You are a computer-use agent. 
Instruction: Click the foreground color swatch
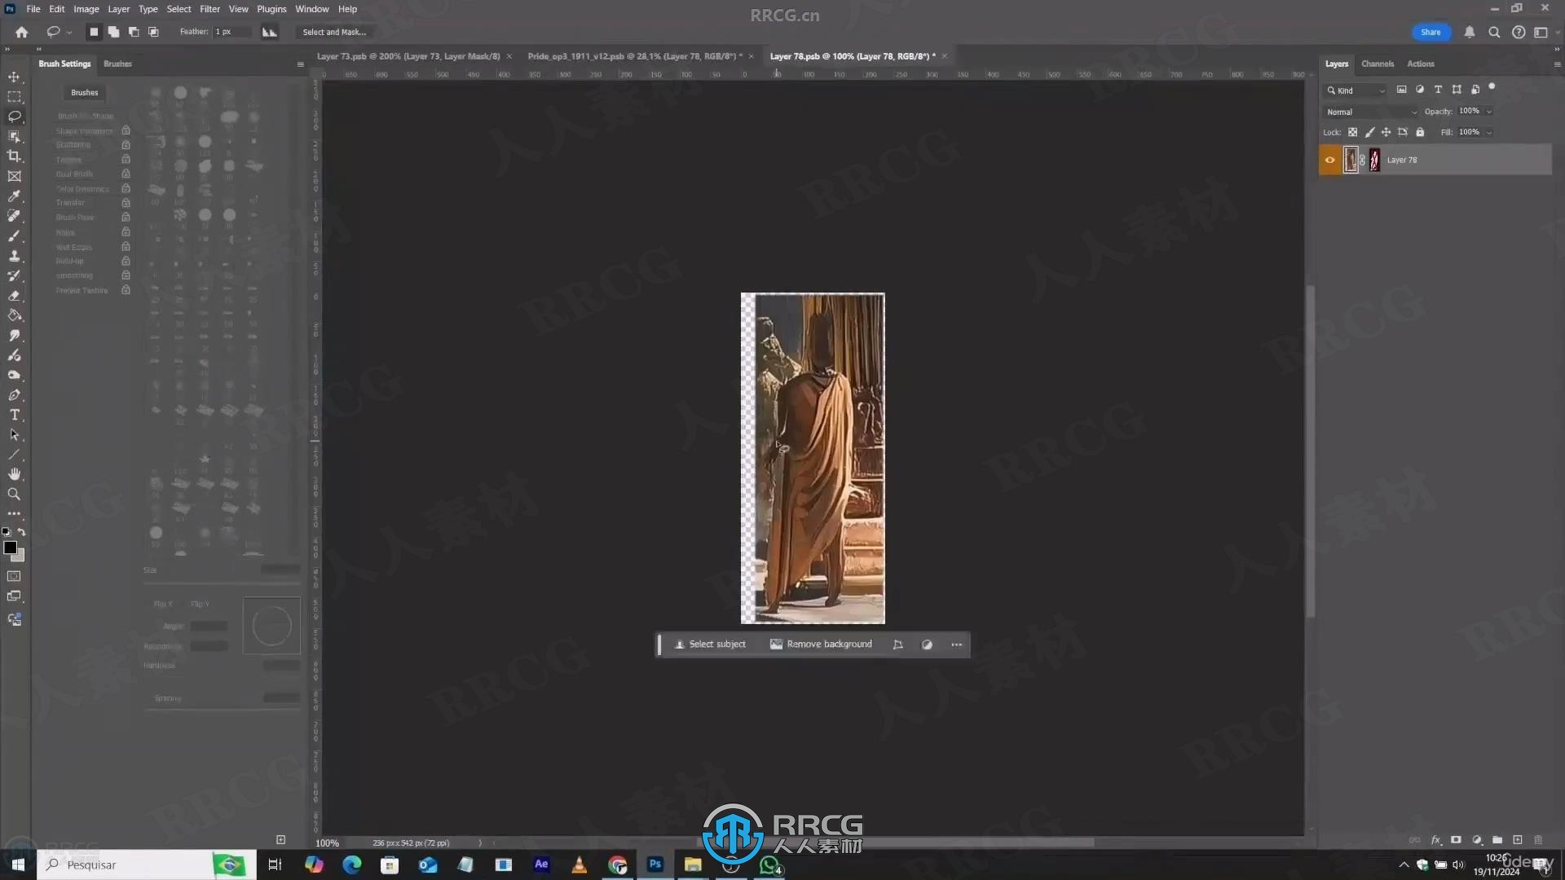pos(10,548)
